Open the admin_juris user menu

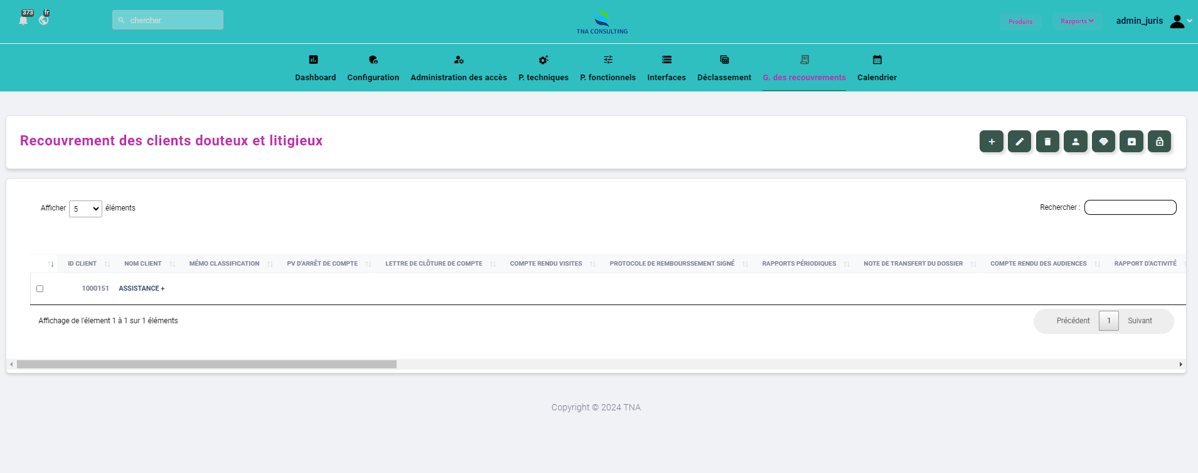1153,21
